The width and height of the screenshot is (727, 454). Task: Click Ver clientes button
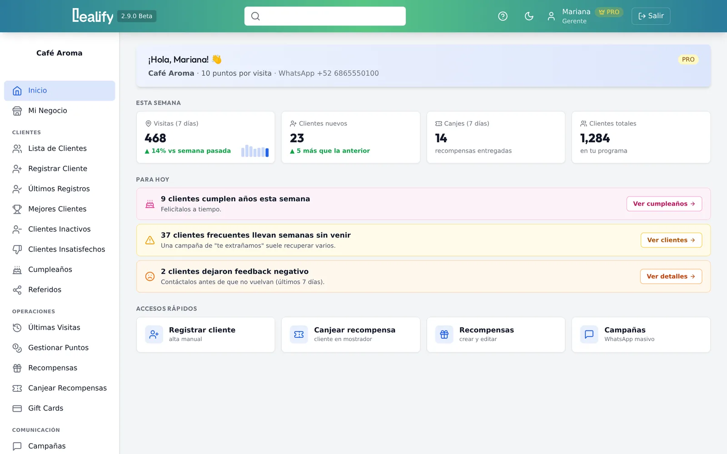tap(671, 240)
